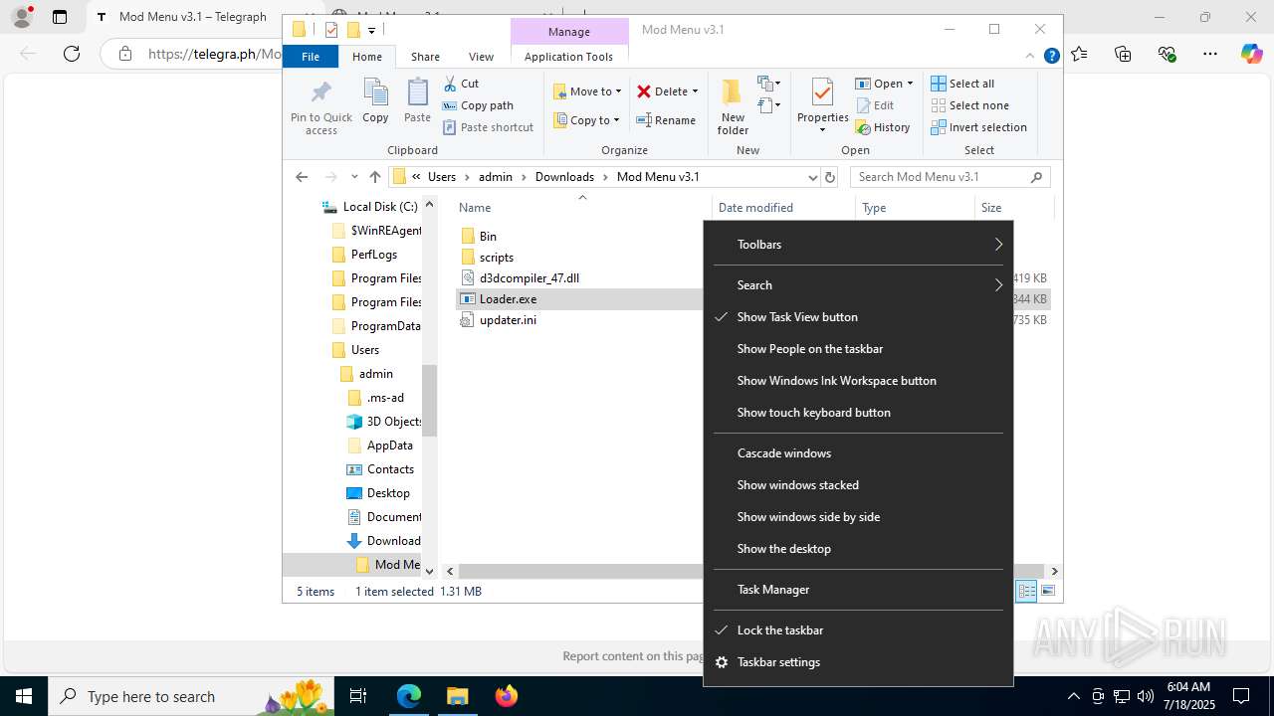Open the Delete dropdown arrow
Image resolution: width=1274 pixels, height=716 pixels.
click(x=695, y=91)
